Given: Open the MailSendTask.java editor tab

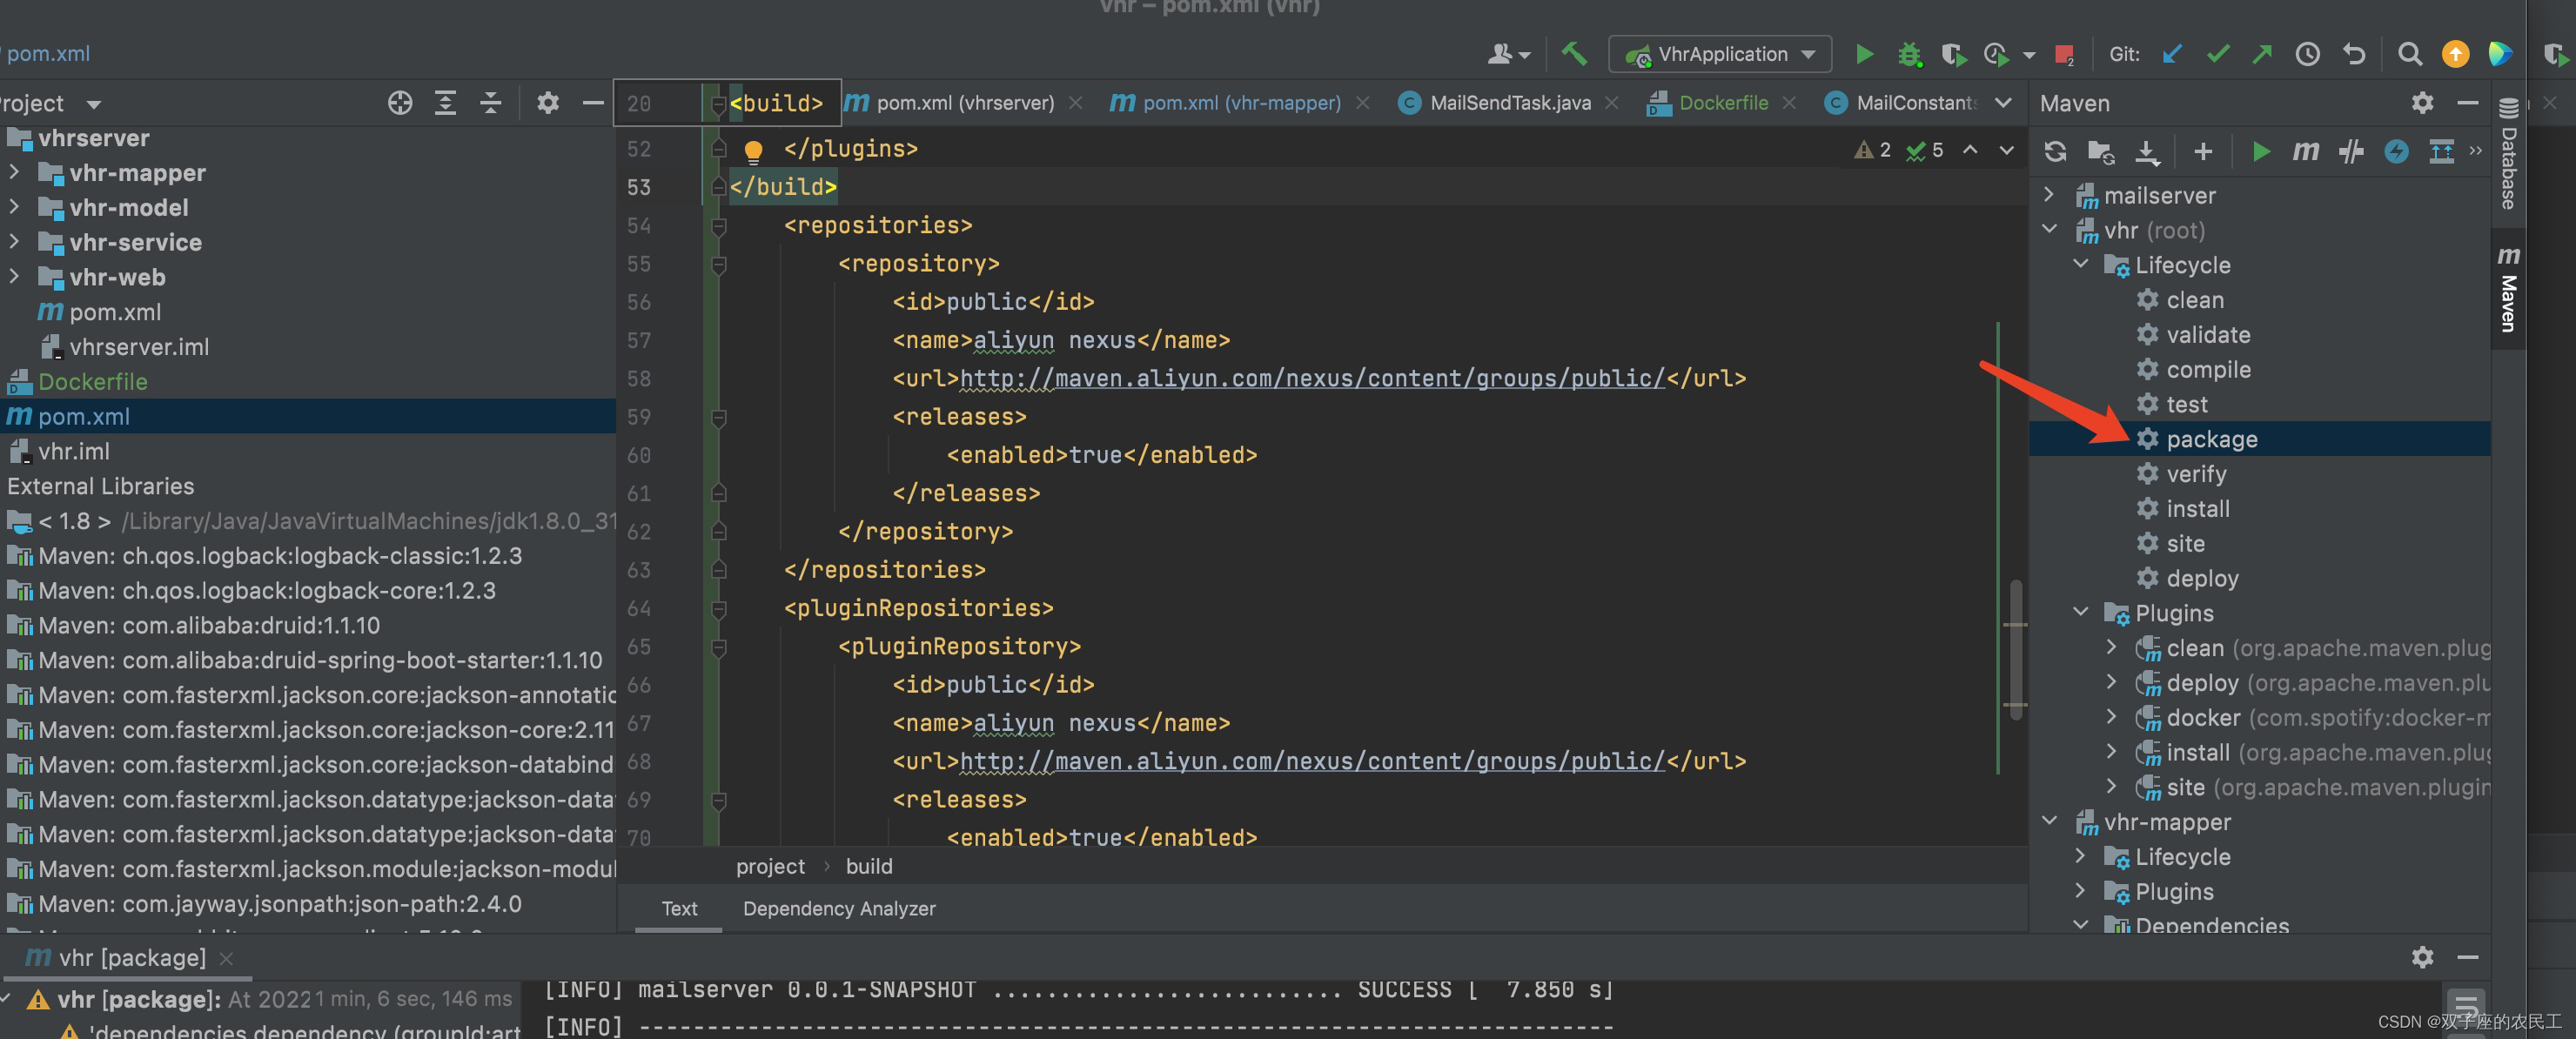Looking at the screenshot, I should [x=1510, y=102].
